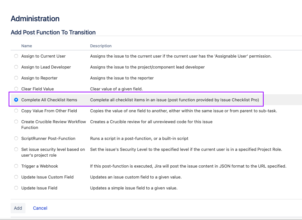Choose the Trigger a Webhook radio button
302x220 pixels.
(x=16, y=166)
